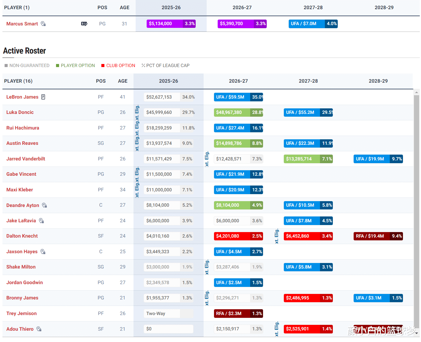Click Trey Jemison RFA / $2.3M badge
Viewport: 421px width, 342px height.
pyautogui.click(x=238, y=314)
